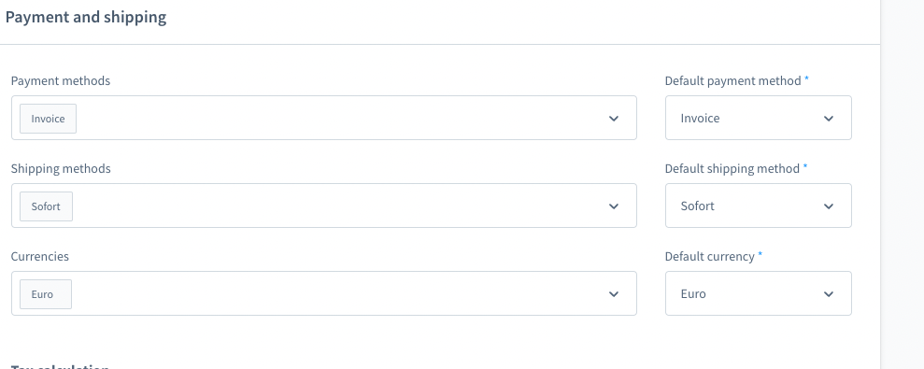Screen dimensions: 924x369
Task: Click the Payment and shipping section heading
Action: [86, 17]
